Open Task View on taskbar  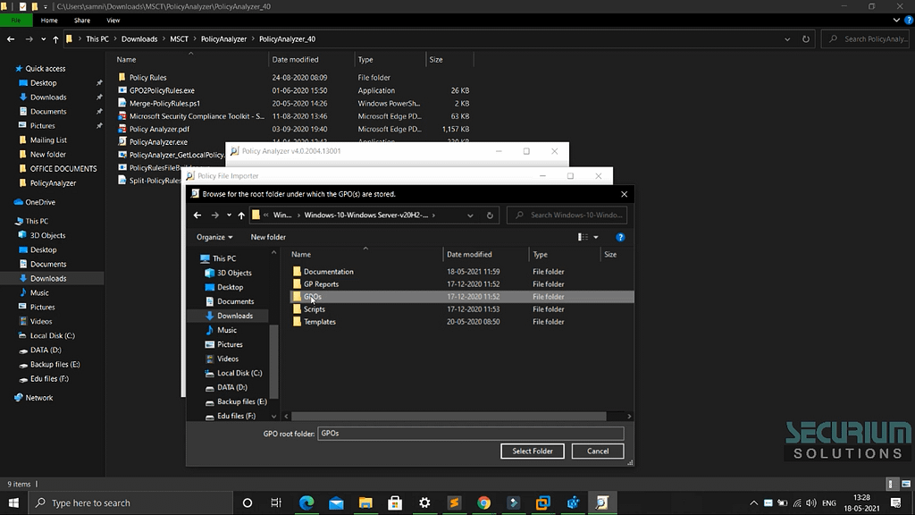tap(277, 502)
